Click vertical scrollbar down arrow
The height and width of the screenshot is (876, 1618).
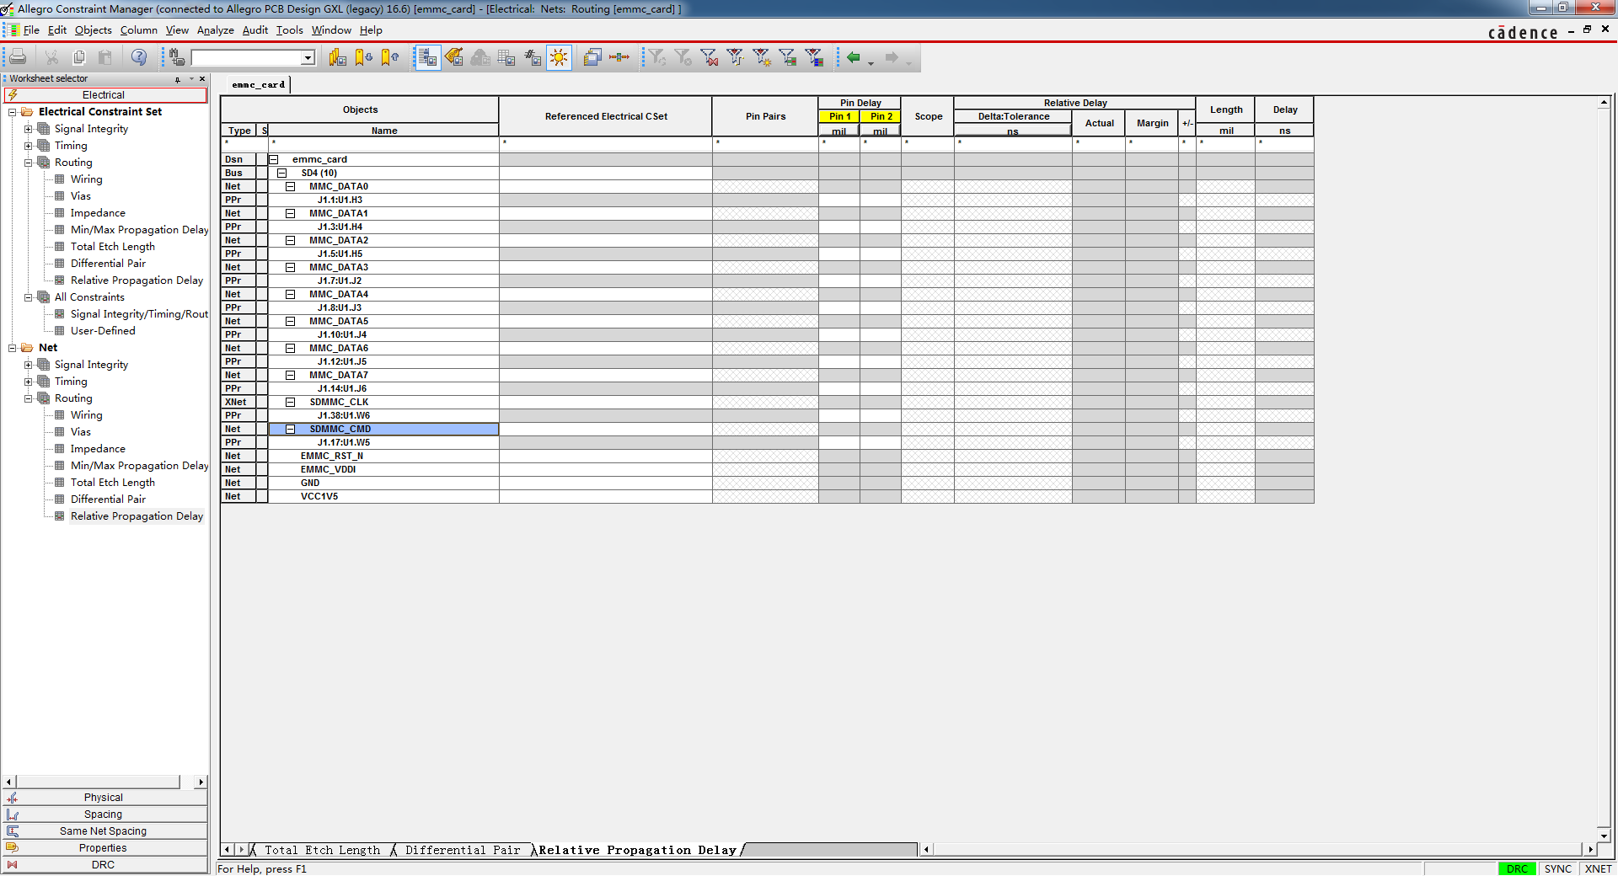(x=1604, y=836)
